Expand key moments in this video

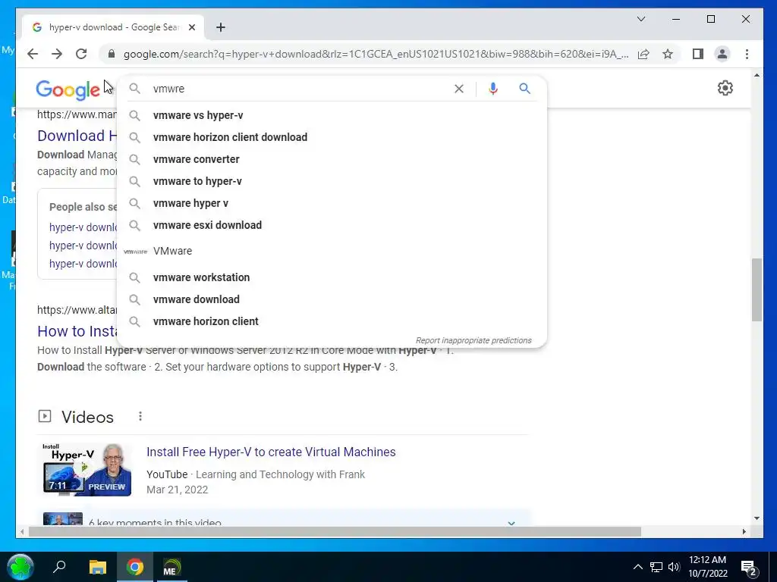pyautogui.click(x=511, y=523)
